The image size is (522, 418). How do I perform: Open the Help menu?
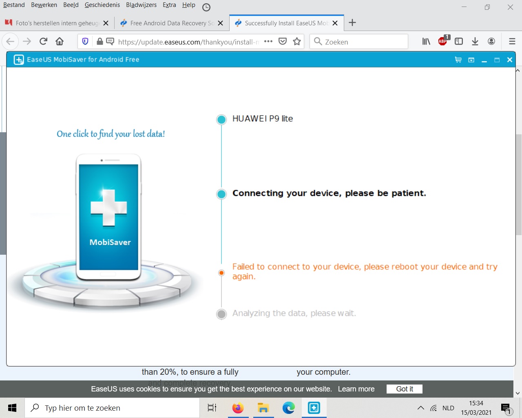(189, 5)
